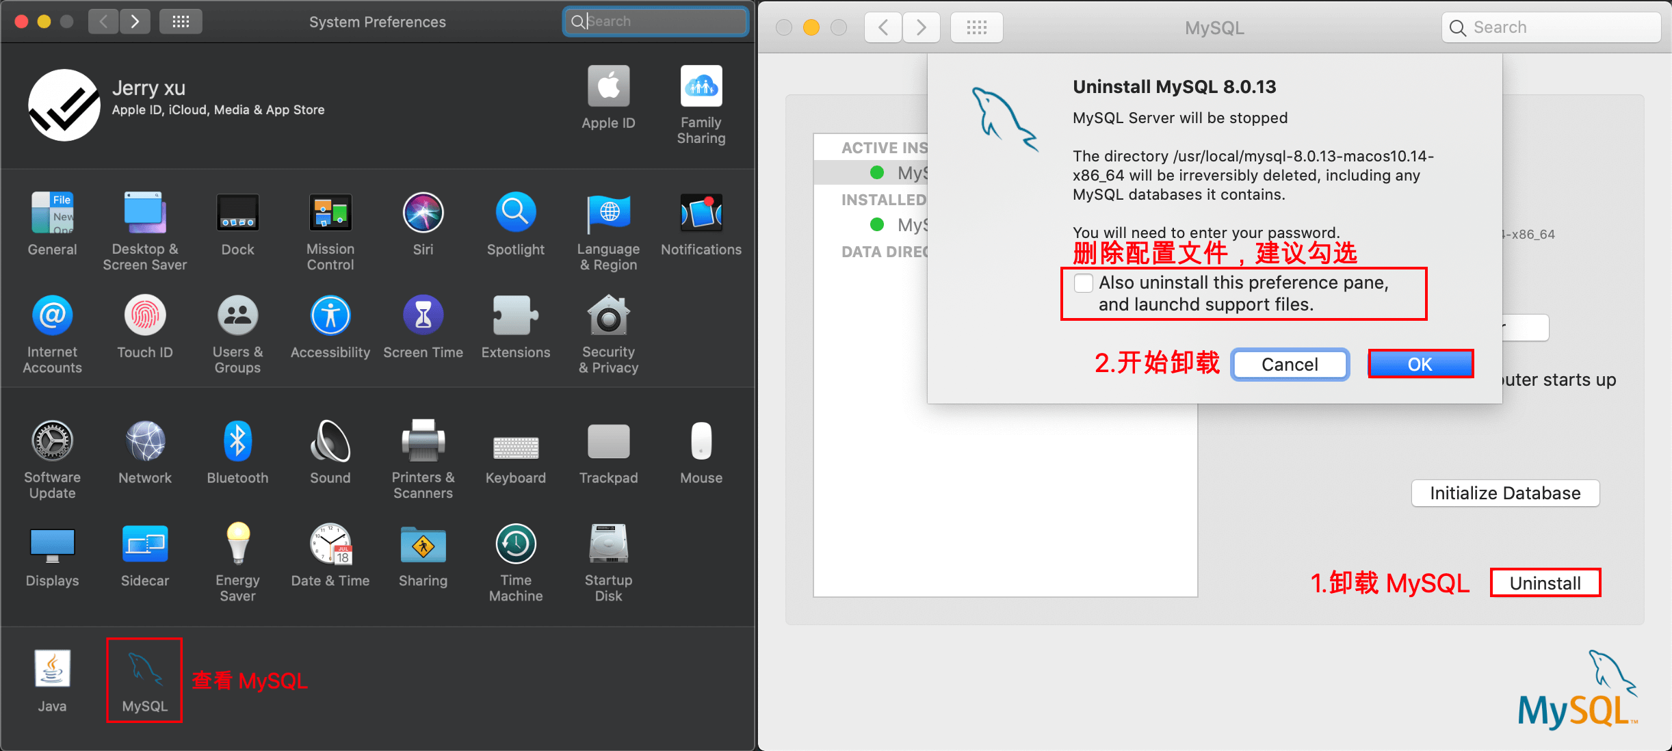Go back in System Preferences window
The image size is (1672, 751).
(103, 22)
